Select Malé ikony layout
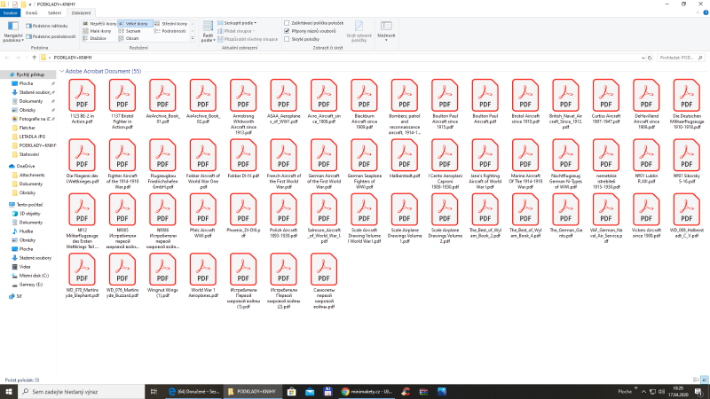 pyautogui.click(x=97, y=31)
